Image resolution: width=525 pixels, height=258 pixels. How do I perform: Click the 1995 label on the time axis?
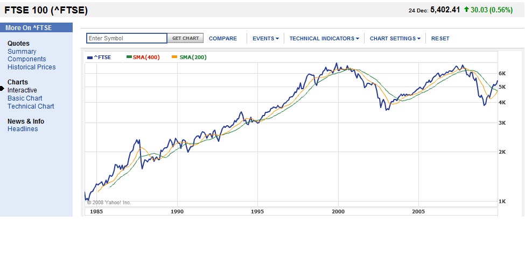[x=257, y=212]
